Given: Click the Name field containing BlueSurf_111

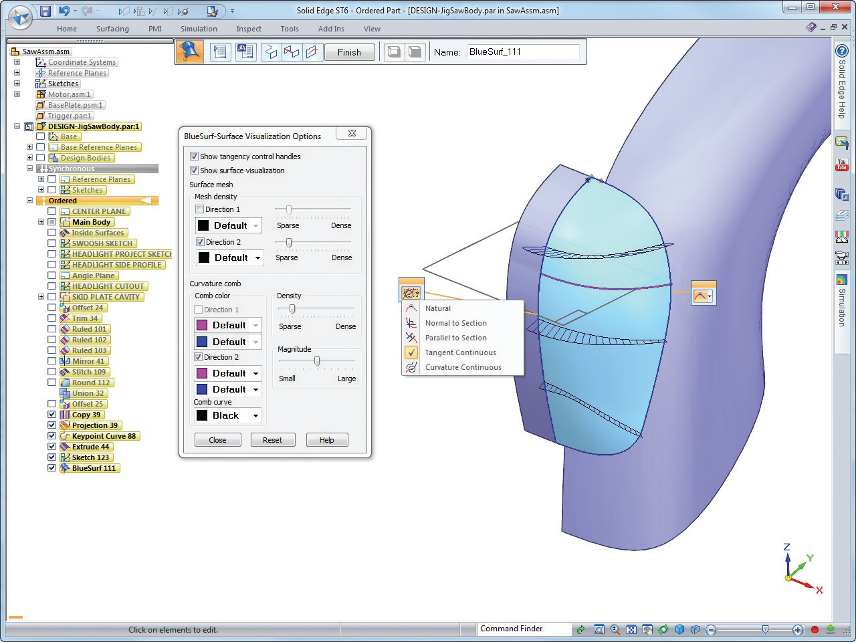Looking at the screenshot, I should 522,51.
